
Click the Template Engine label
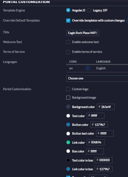[14, 10]
